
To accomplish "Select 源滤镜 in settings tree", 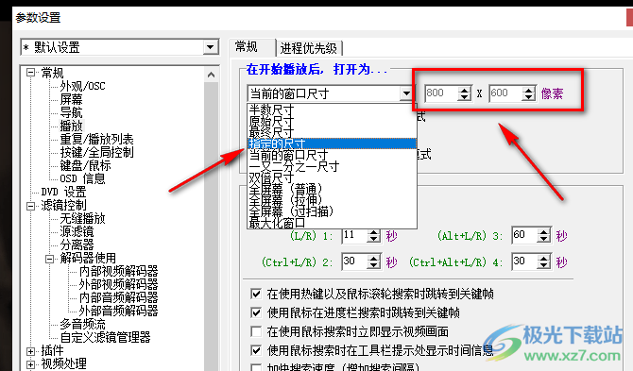I will coord(77,231).
